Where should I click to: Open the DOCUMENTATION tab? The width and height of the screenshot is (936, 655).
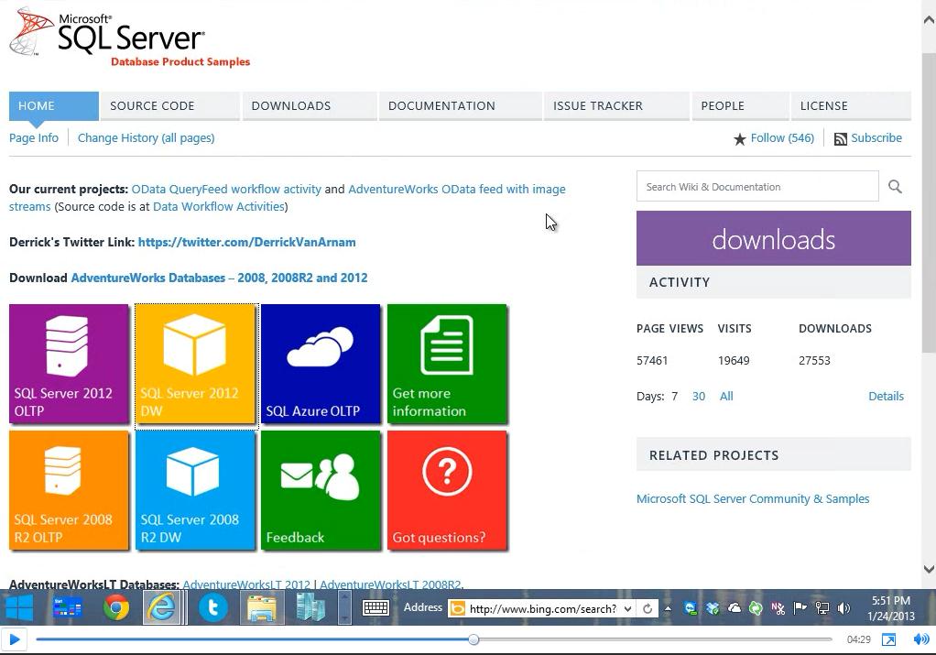tap(461, 105)
